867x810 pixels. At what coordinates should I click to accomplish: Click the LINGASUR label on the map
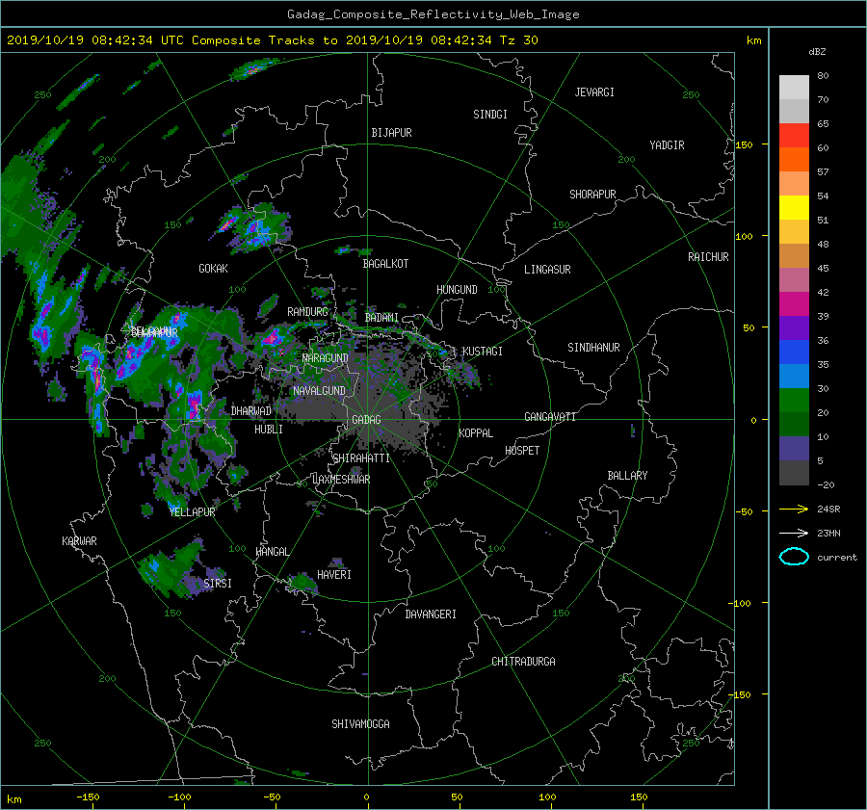pyautogui.click(x=547, y=270)
